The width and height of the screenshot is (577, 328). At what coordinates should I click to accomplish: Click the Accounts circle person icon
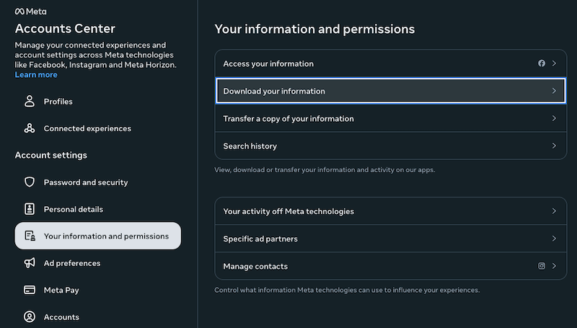[30, 316]
